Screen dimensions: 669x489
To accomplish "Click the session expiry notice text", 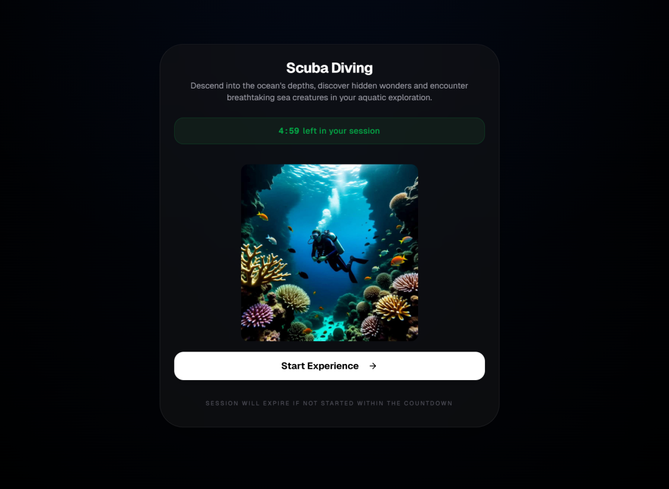I will (x=329, y=404).
